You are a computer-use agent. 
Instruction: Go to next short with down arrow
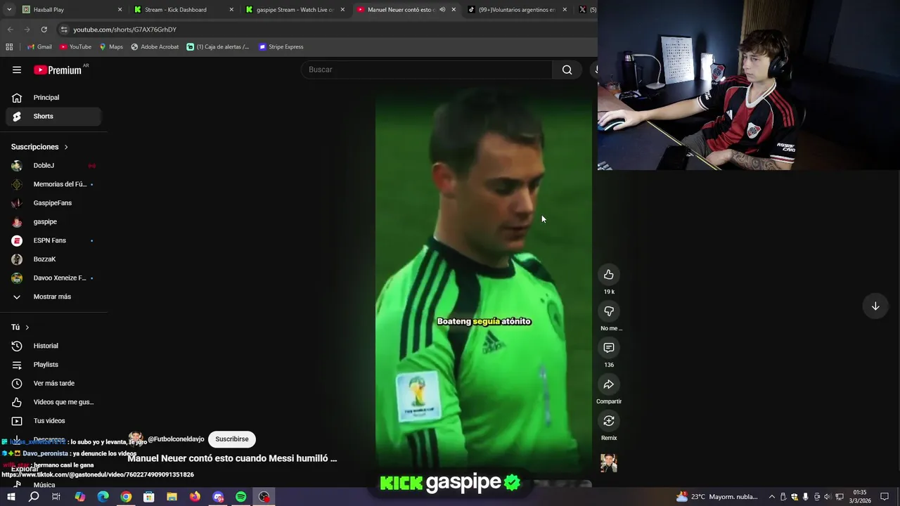[x=875, y=306]
